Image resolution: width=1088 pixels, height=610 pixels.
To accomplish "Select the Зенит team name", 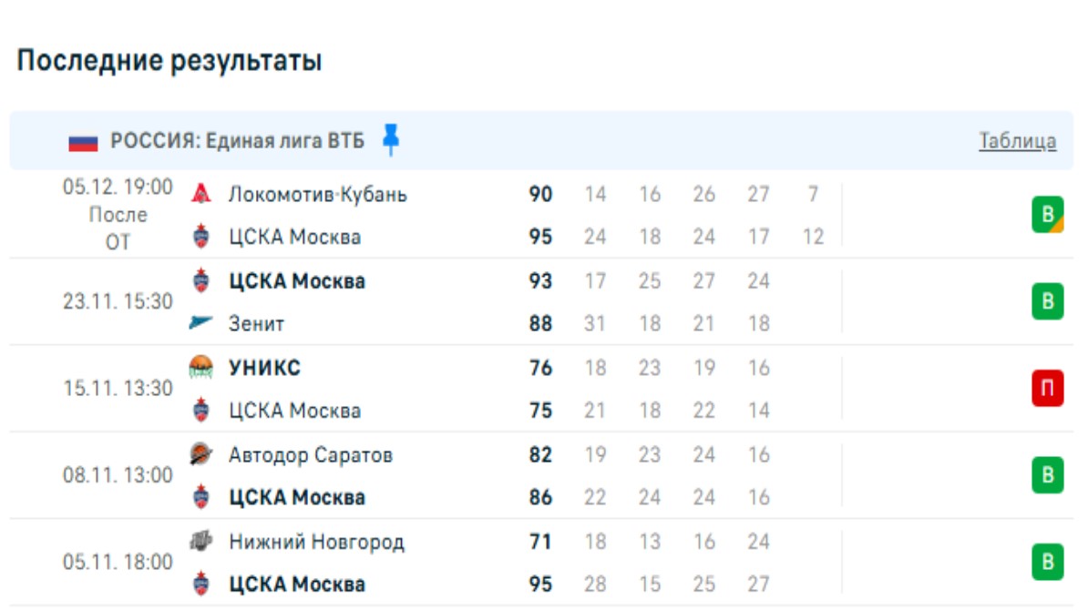I will 256,323.
